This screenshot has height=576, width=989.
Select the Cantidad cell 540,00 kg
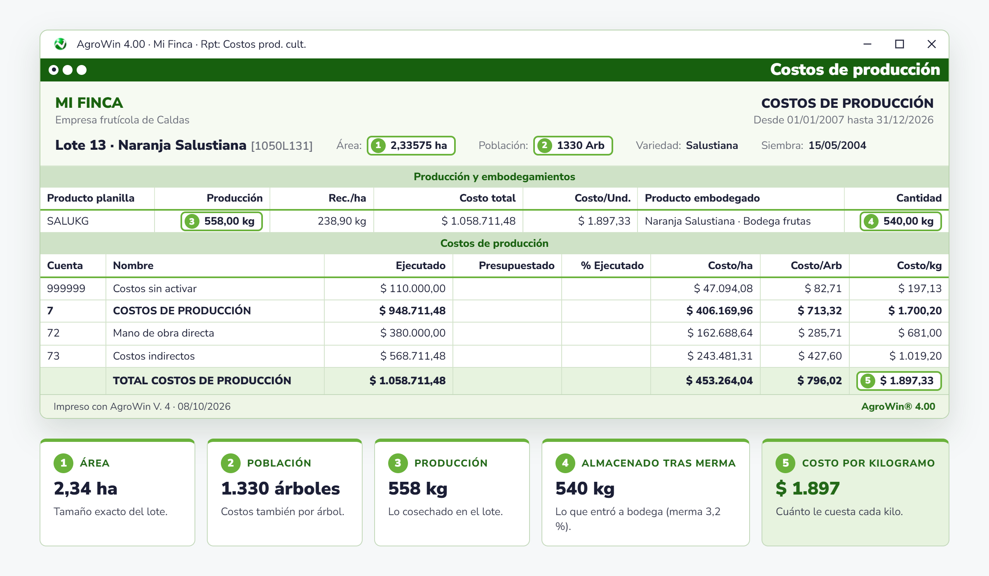tap(900, 221)
